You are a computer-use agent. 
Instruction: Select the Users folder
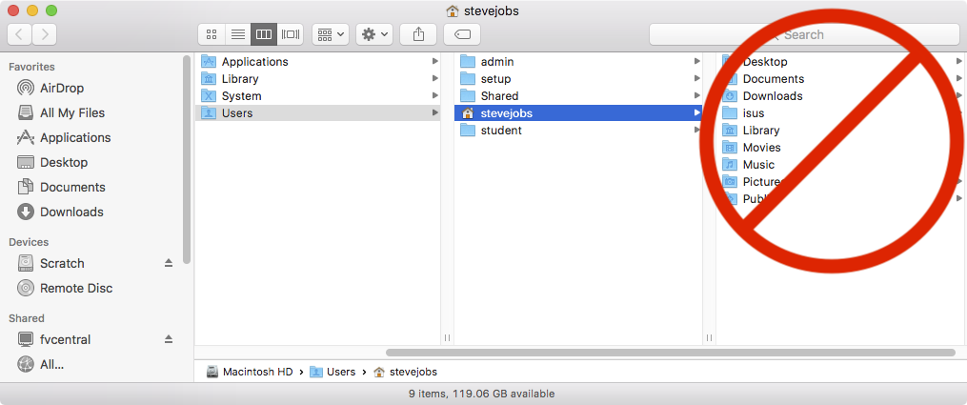(317, 112)
